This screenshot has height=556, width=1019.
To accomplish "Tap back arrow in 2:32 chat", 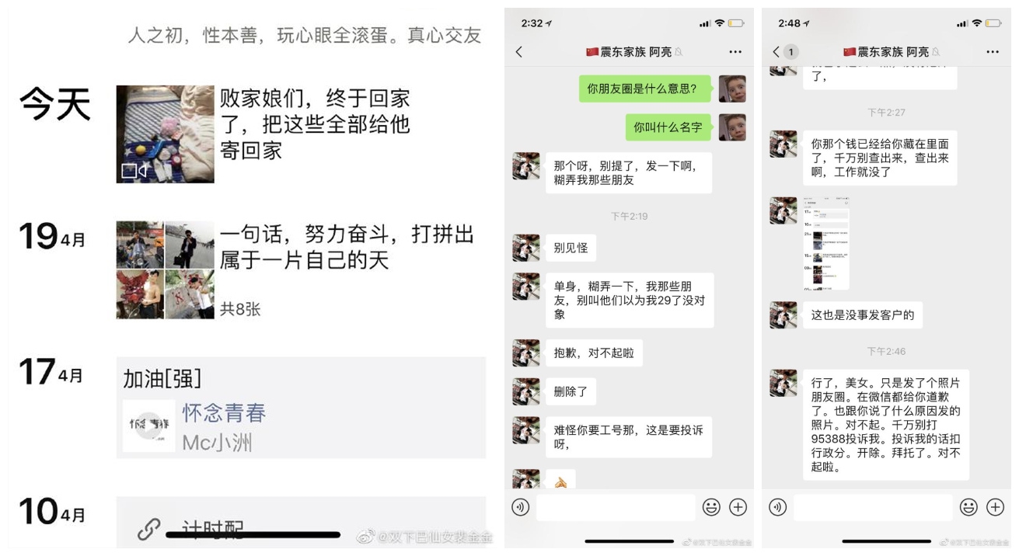I will pyautogui.click(x=519, y=52).
